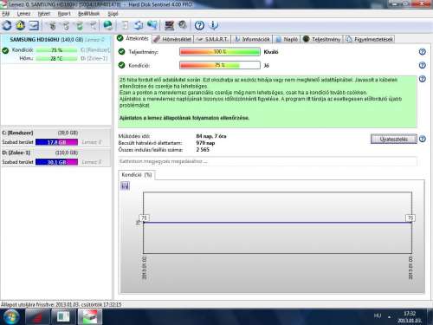Open the Riport menu
This screenshot has width=433, height=325.
coord(64,14)
